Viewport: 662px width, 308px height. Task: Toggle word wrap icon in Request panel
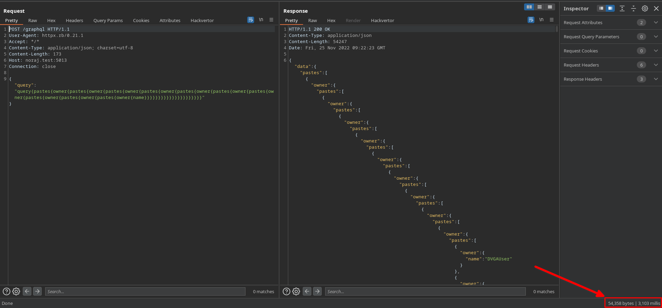tap(251, 20)
